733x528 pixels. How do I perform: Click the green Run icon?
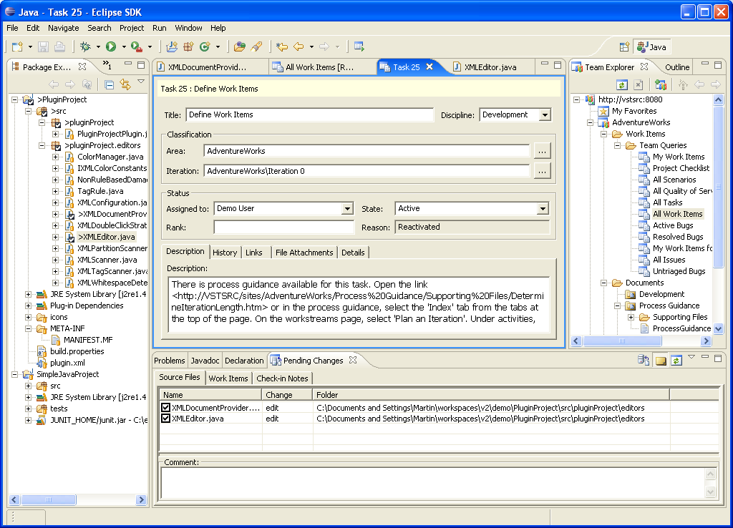pyautogui.click(x=111, y=47)
